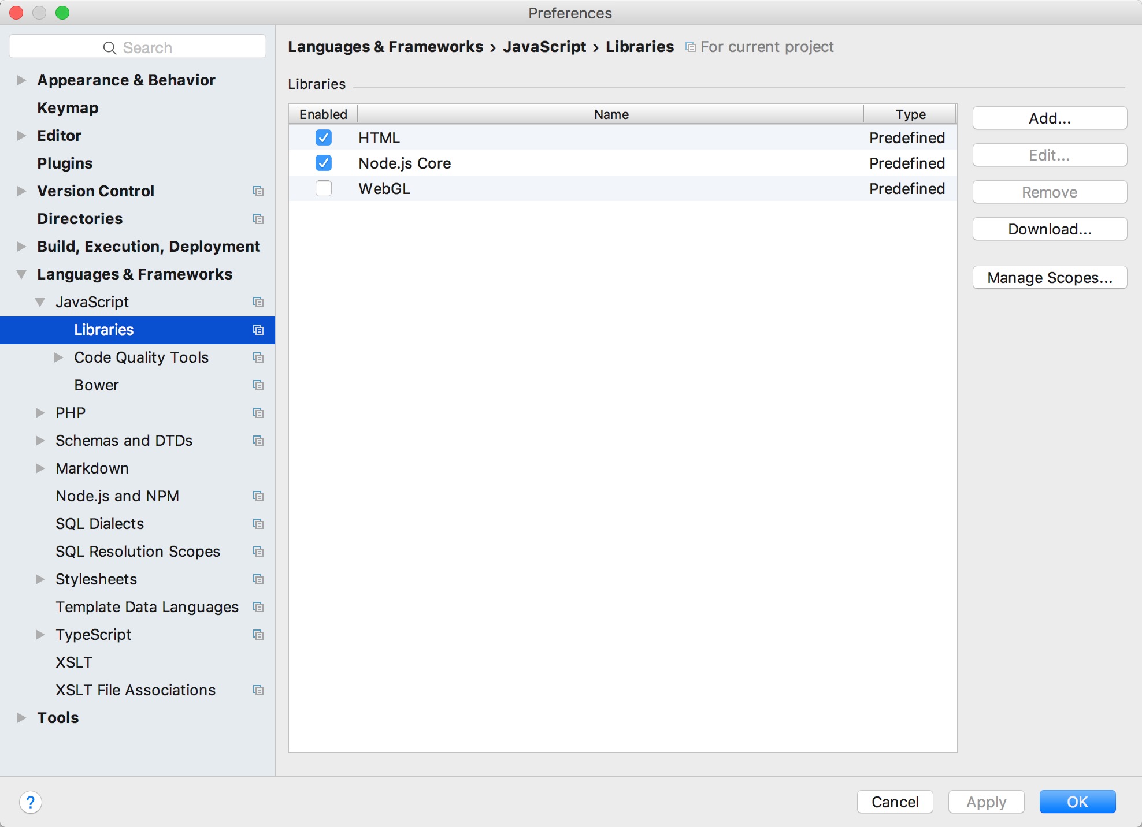Click project icon next to Bower

[258, 385]
